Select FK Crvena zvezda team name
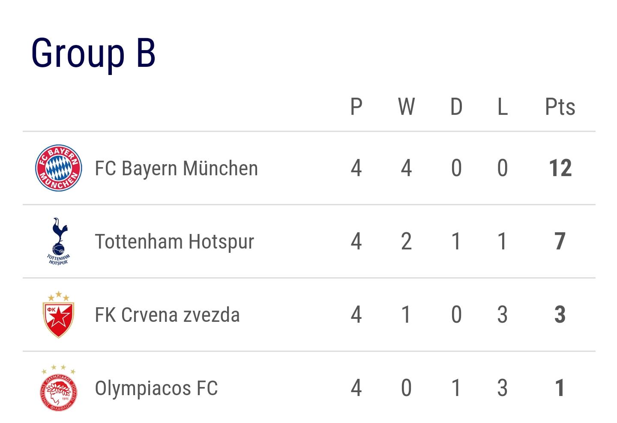This screenshot has height=423, width=617. [167, 315]
